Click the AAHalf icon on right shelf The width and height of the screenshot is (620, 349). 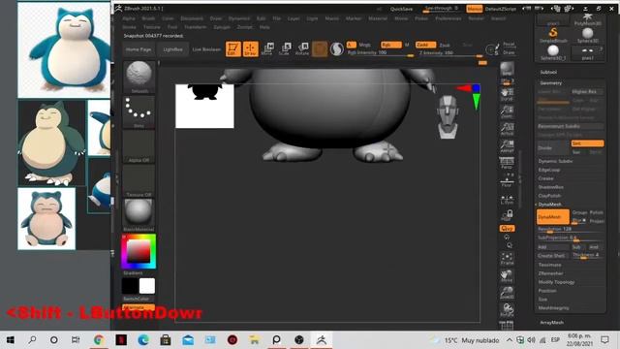[507, 146]
